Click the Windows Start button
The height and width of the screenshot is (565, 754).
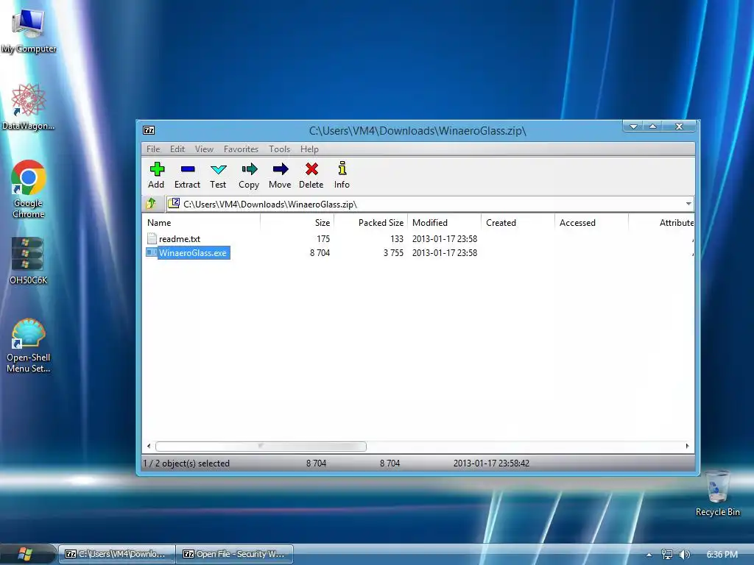(x=24, y=554)
